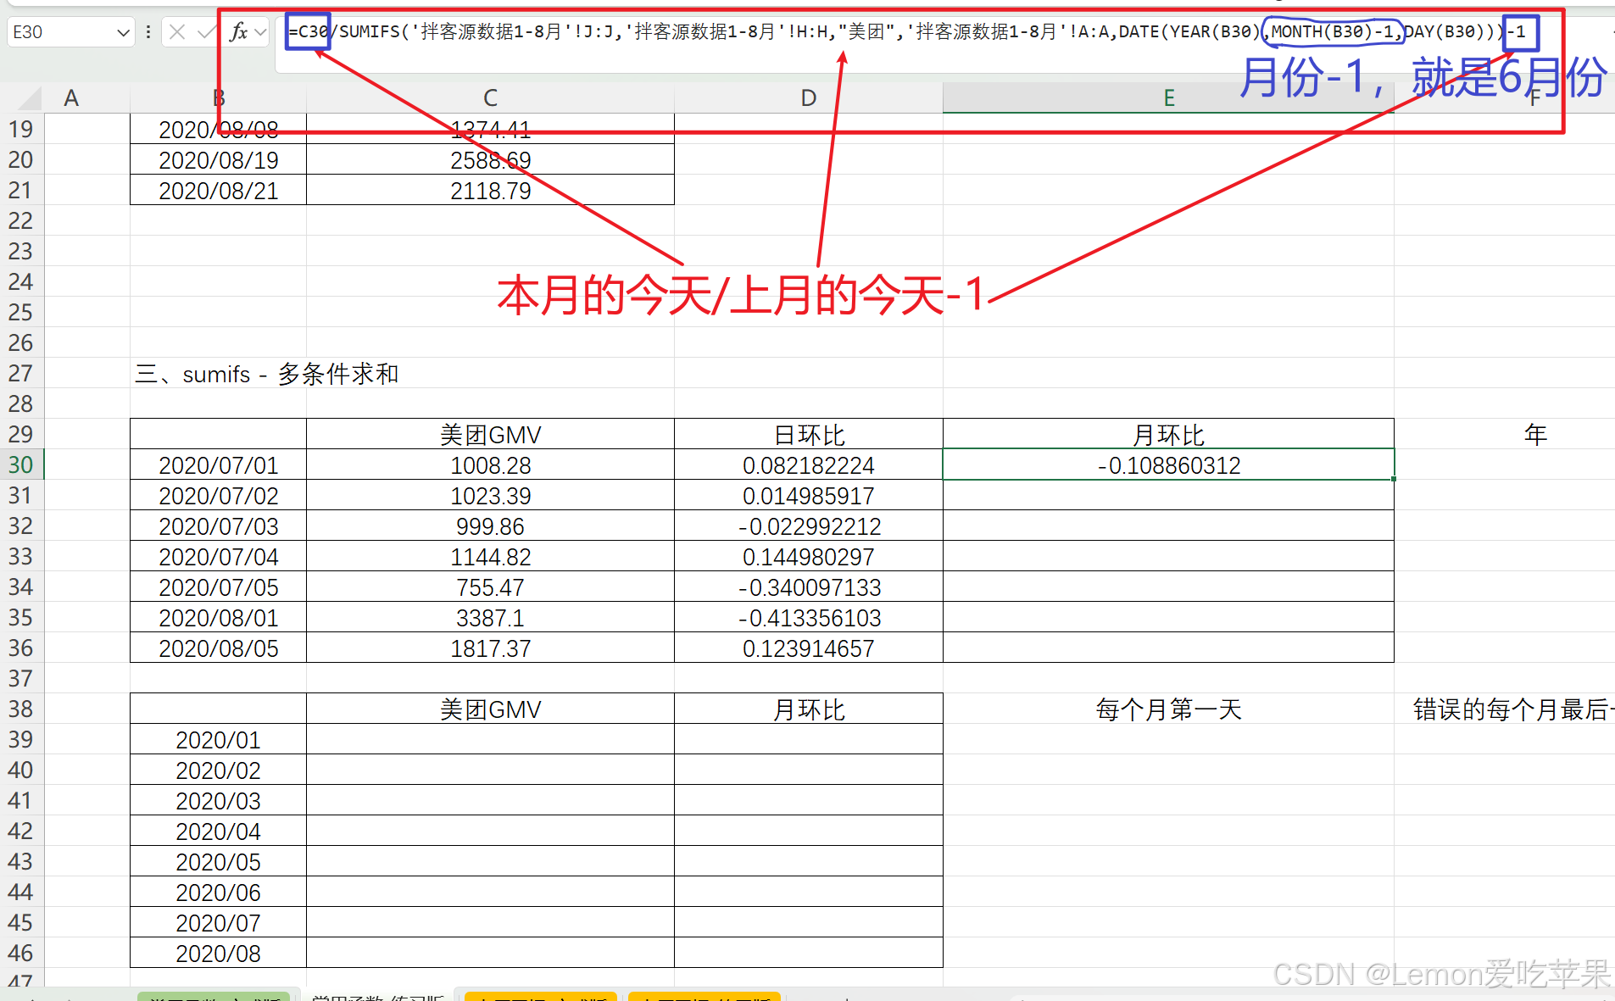Select row 46 header
The height and width of the screenshot is (1001, 1615).
[x=21, y=953]
